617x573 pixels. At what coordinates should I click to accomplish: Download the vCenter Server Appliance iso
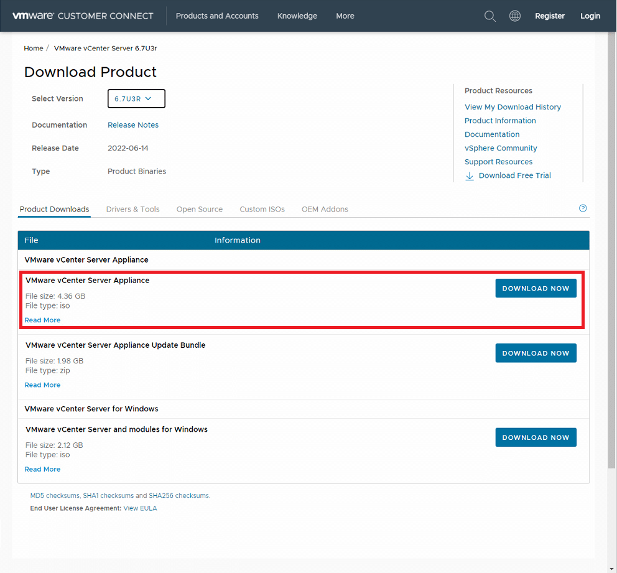[x=536, y=289]
